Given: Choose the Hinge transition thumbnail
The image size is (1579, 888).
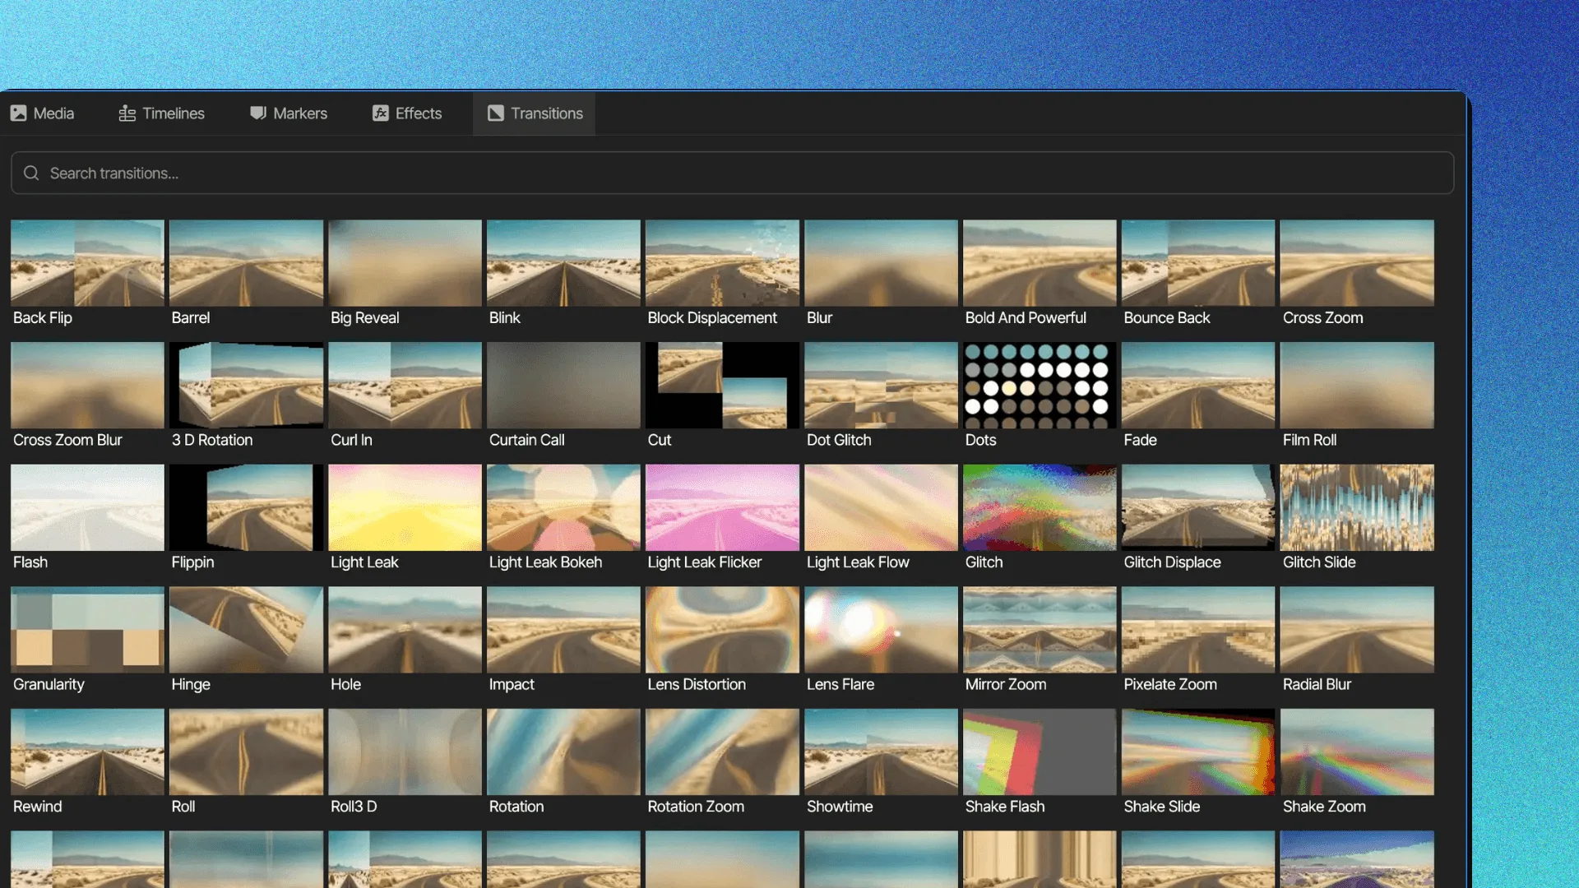Looking at the screenshot, I should [x=246, y=629].
